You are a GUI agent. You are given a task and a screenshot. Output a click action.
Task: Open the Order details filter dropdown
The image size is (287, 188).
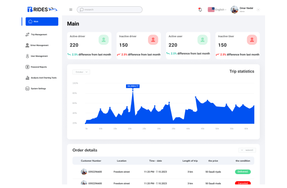pyautogui.click(x=248, y=150)
